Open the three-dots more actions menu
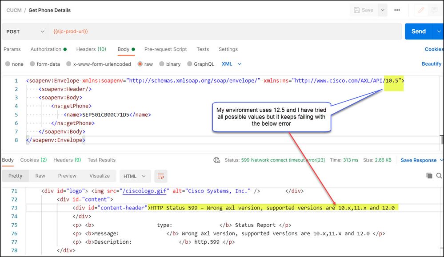Image resolution: width=444 pixels, height=257 pixels. pyautogui.click(x=397, y=10)
